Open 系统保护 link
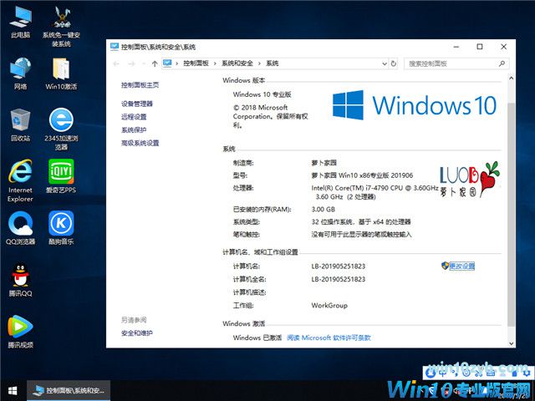 [134, 129]
